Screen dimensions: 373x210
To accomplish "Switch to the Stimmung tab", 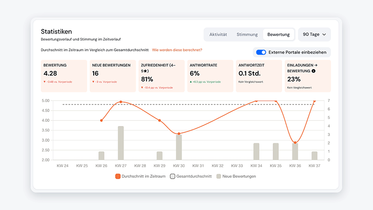I will 247,35.
